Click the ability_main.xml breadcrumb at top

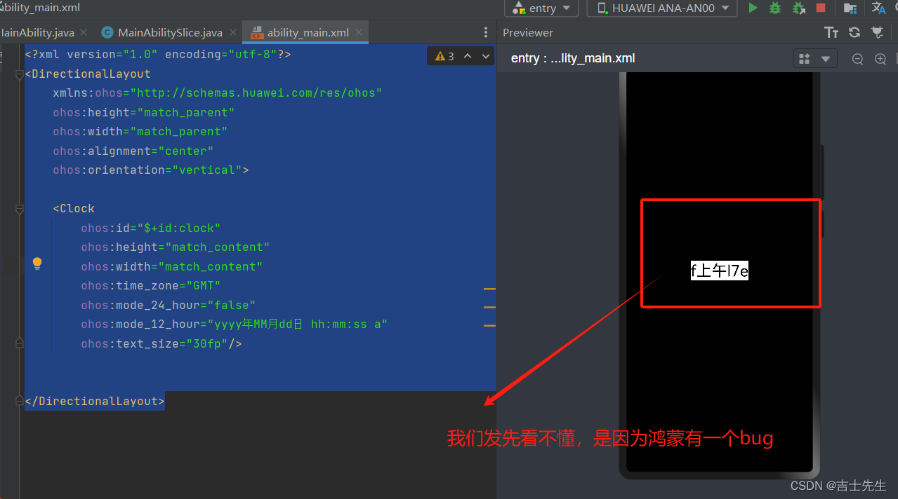(40, 8)
